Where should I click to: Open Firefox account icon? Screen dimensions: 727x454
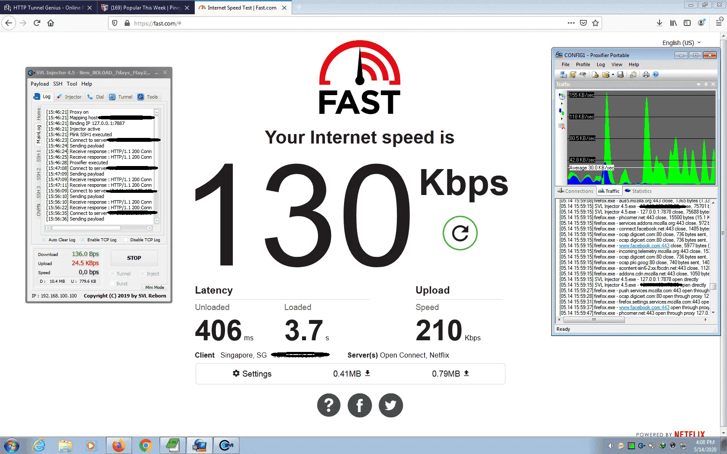click(x=701, y=23)
